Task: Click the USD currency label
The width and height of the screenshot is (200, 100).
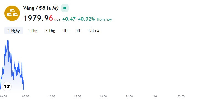Action: tap(57, 20)
